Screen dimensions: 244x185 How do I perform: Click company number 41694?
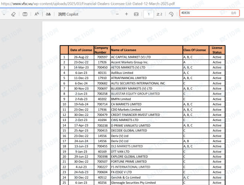(102, 120)
